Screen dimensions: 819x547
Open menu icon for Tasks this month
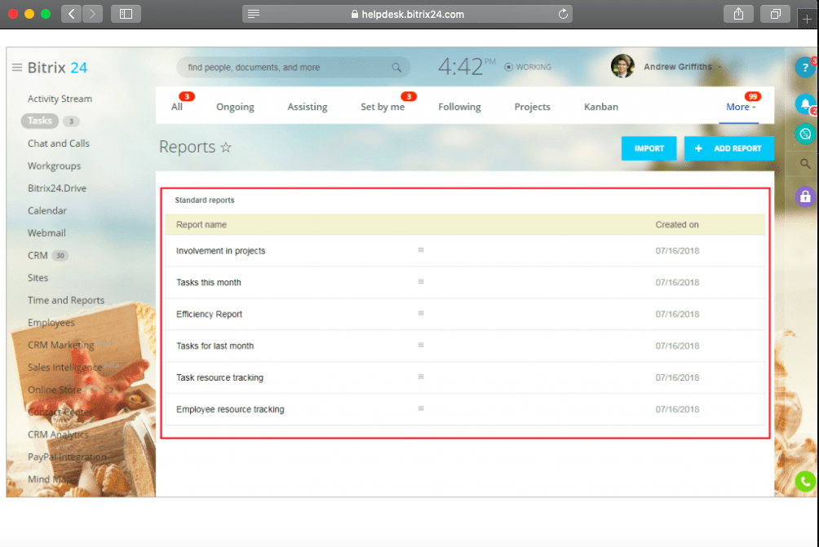click(420, 282)
